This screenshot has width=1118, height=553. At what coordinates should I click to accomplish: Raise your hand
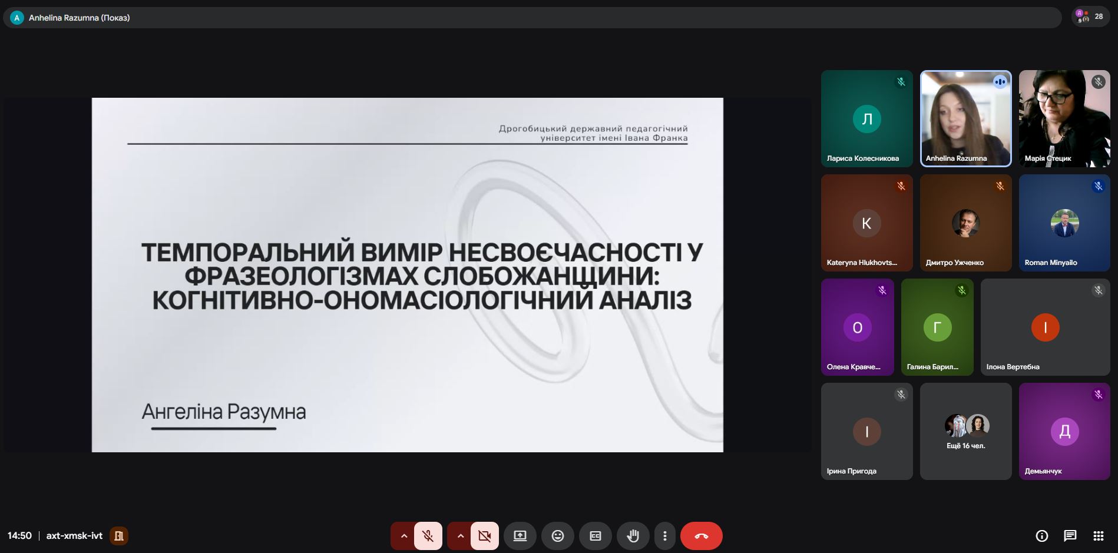[x=633, y=536]
